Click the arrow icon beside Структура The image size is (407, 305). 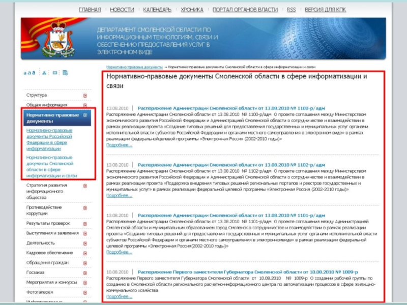coord(85,96)
